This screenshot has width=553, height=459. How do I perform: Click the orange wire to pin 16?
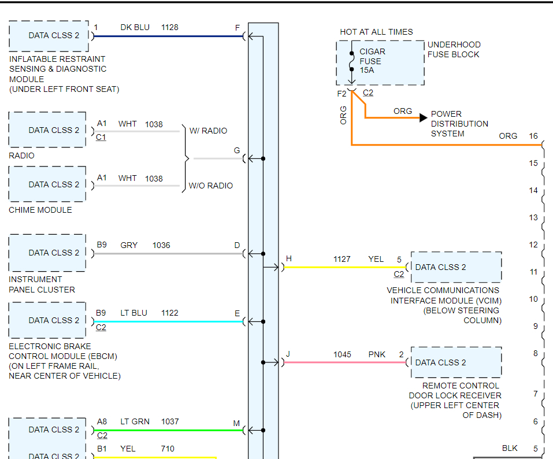coord(447,145)
